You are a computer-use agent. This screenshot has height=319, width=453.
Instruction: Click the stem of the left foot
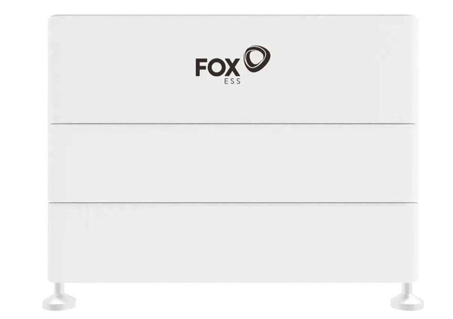point(58,289)
